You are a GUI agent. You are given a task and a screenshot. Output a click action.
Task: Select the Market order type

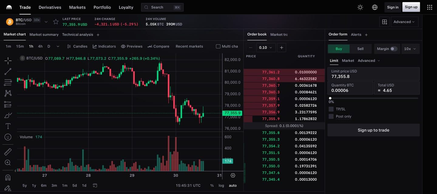point(348,61)
